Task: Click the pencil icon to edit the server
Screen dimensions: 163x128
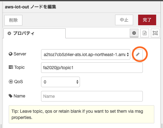Action: 137,55
